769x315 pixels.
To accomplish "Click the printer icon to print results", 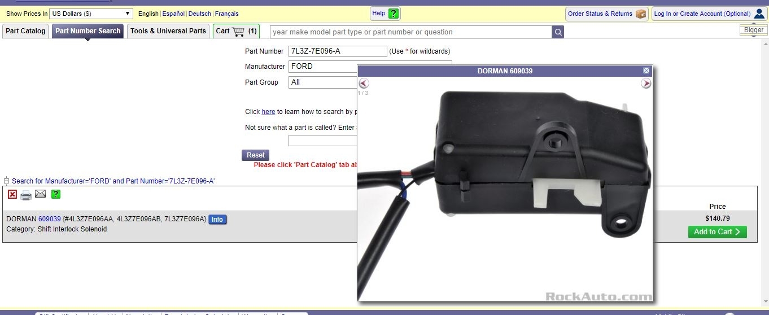I will [26, 195].
